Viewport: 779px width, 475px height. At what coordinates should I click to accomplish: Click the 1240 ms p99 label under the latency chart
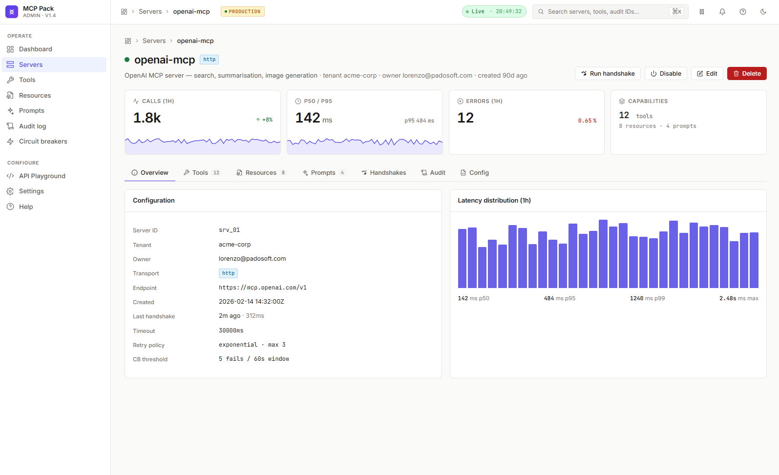click(647, 298)
